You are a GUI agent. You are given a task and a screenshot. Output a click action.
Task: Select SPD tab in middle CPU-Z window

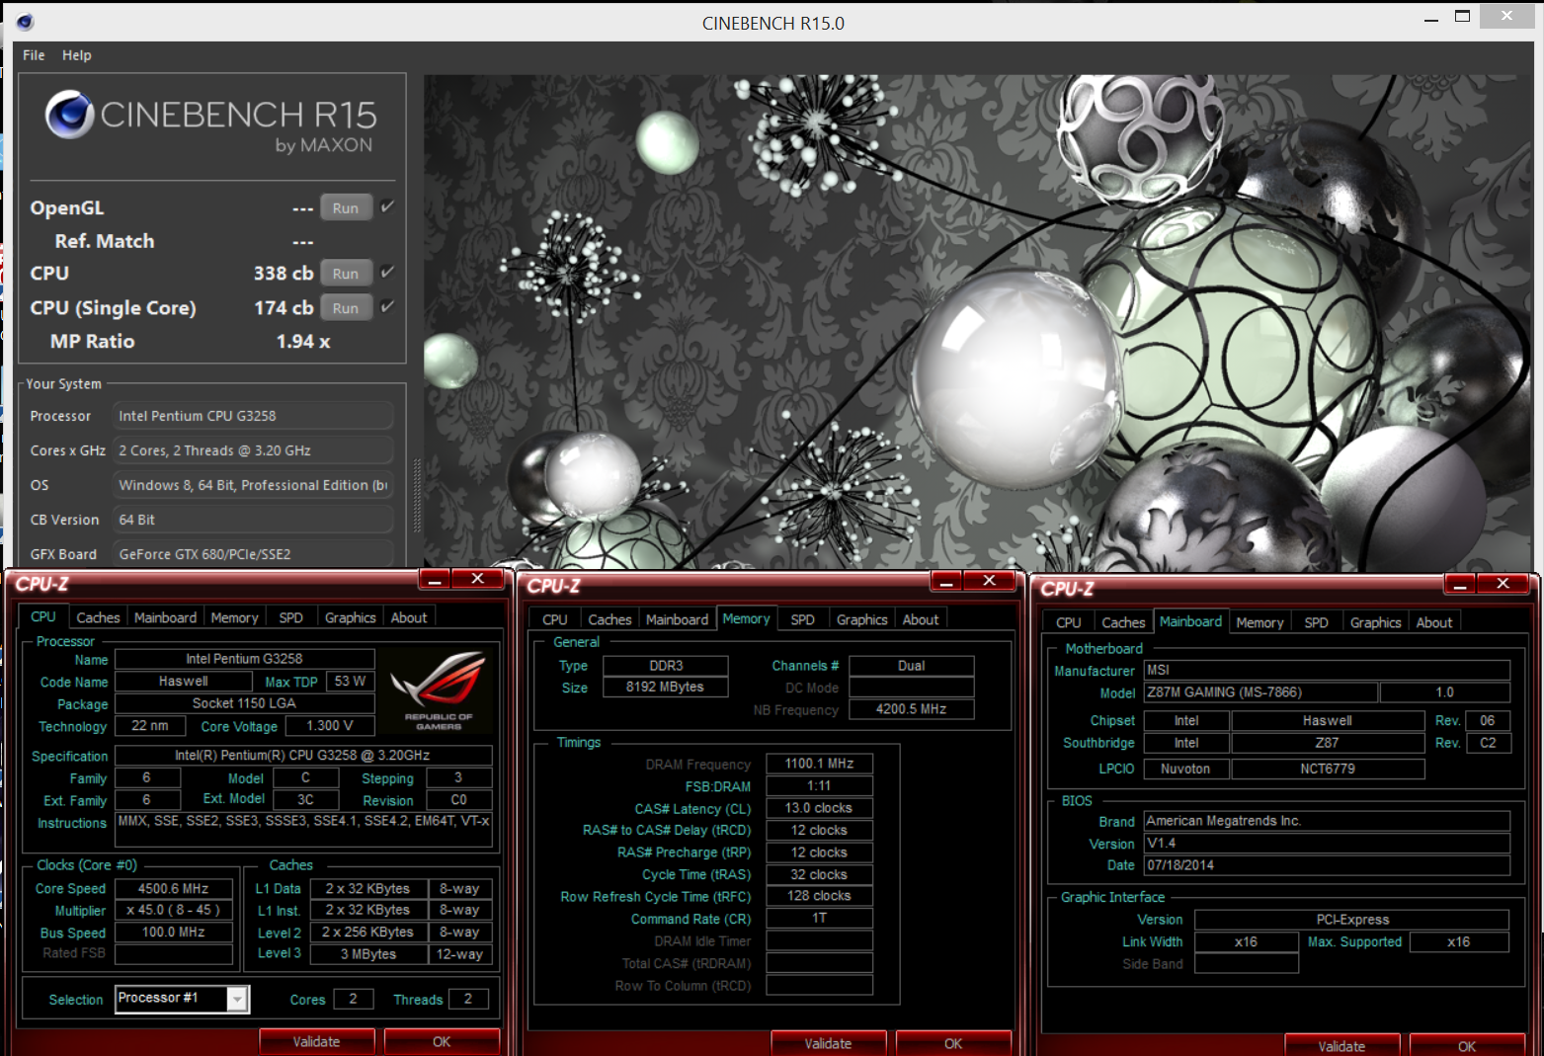(x=802, y=619)
